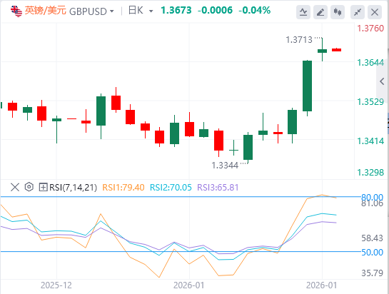Screen dimensions: 389x294
Task: Click the RSI(7,14,21) indicator label
Action: point(74,187)
